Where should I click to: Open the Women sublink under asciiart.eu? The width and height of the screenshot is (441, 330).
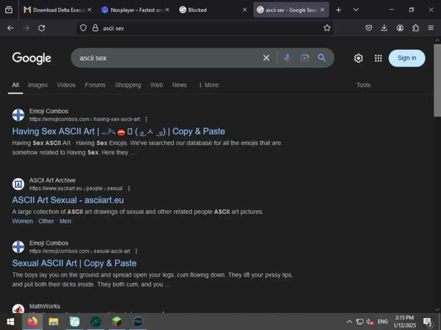pyautogui.click(x=22, y=221)
